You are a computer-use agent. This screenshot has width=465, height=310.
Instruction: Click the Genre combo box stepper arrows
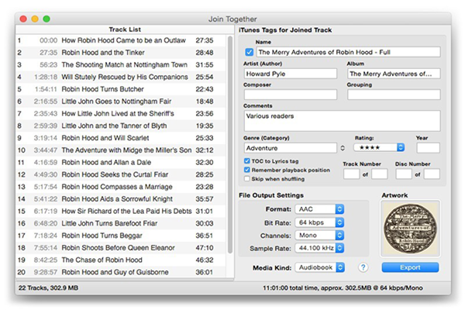343,147
